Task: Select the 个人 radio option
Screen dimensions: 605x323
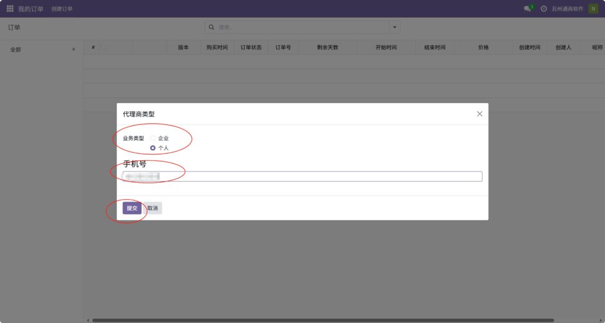Action: 153,148
